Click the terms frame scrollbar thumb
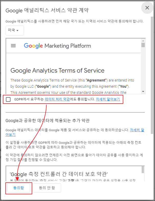This screenshot has height=201, width=155. 143,45
